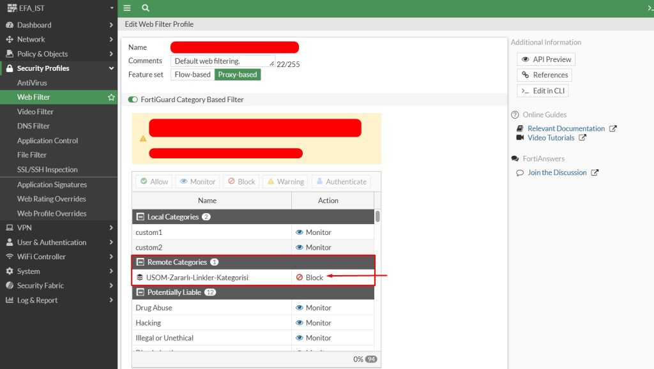Collapse the Local Categories group
The width and height of the screenshot is (654, 369).
tap(140, 217)
